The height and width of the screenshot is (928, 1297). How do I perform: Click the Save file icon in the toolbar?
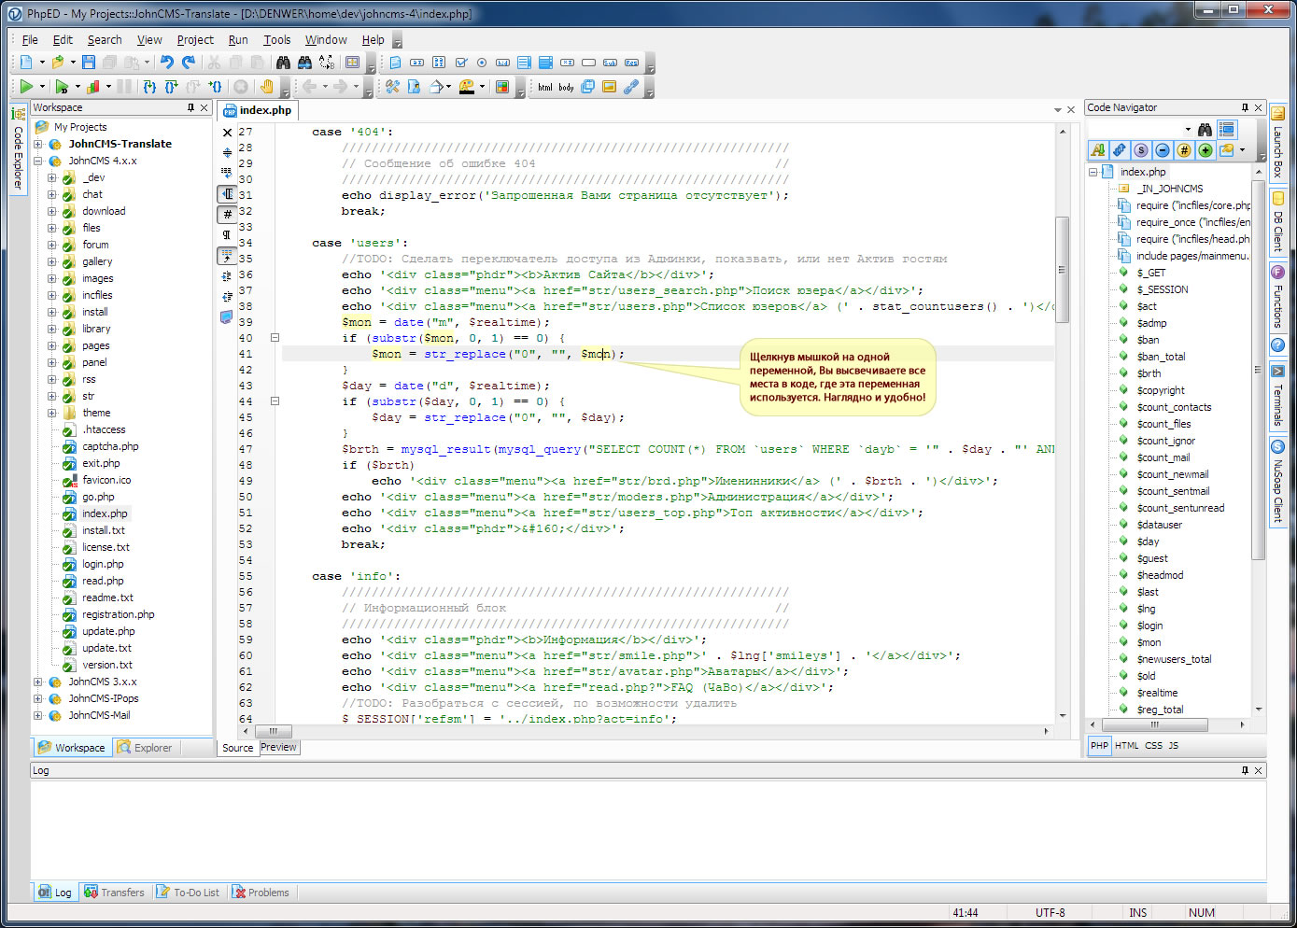pos(89,63)
